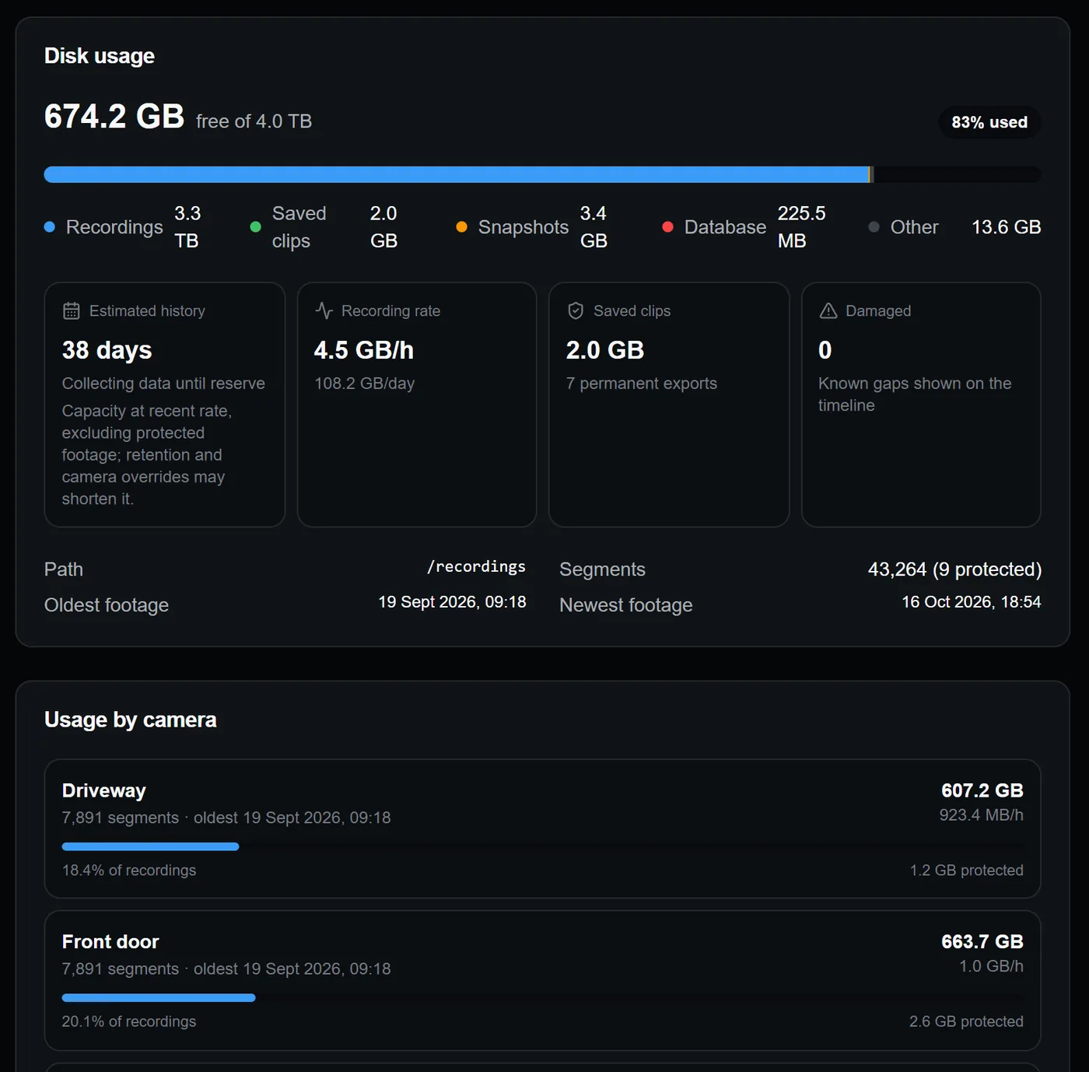This screenshot has width=1089, height=1072.
Task: Click the Disk usage heading
Action: [100, 56]
